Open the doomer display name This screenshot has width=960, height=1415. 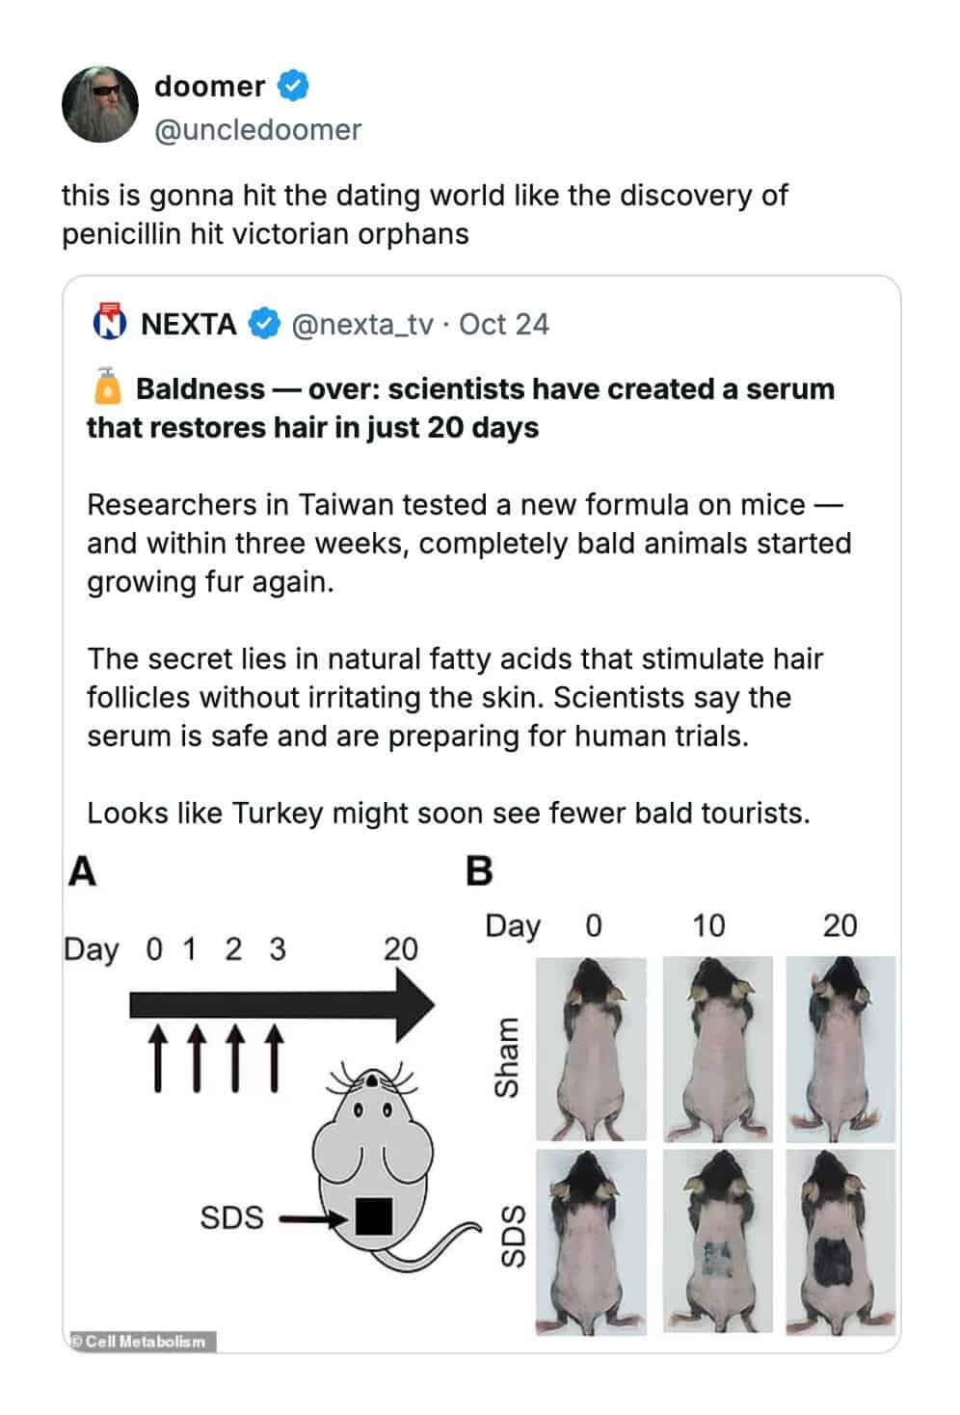click(x=209, y=87)
